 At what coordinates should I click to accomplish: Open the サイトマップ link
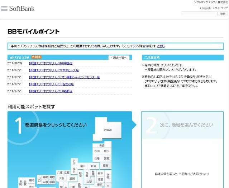click(220, 8)
